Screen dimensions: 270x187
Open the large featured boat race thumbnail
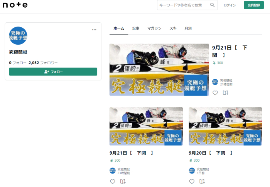[159, 69]
